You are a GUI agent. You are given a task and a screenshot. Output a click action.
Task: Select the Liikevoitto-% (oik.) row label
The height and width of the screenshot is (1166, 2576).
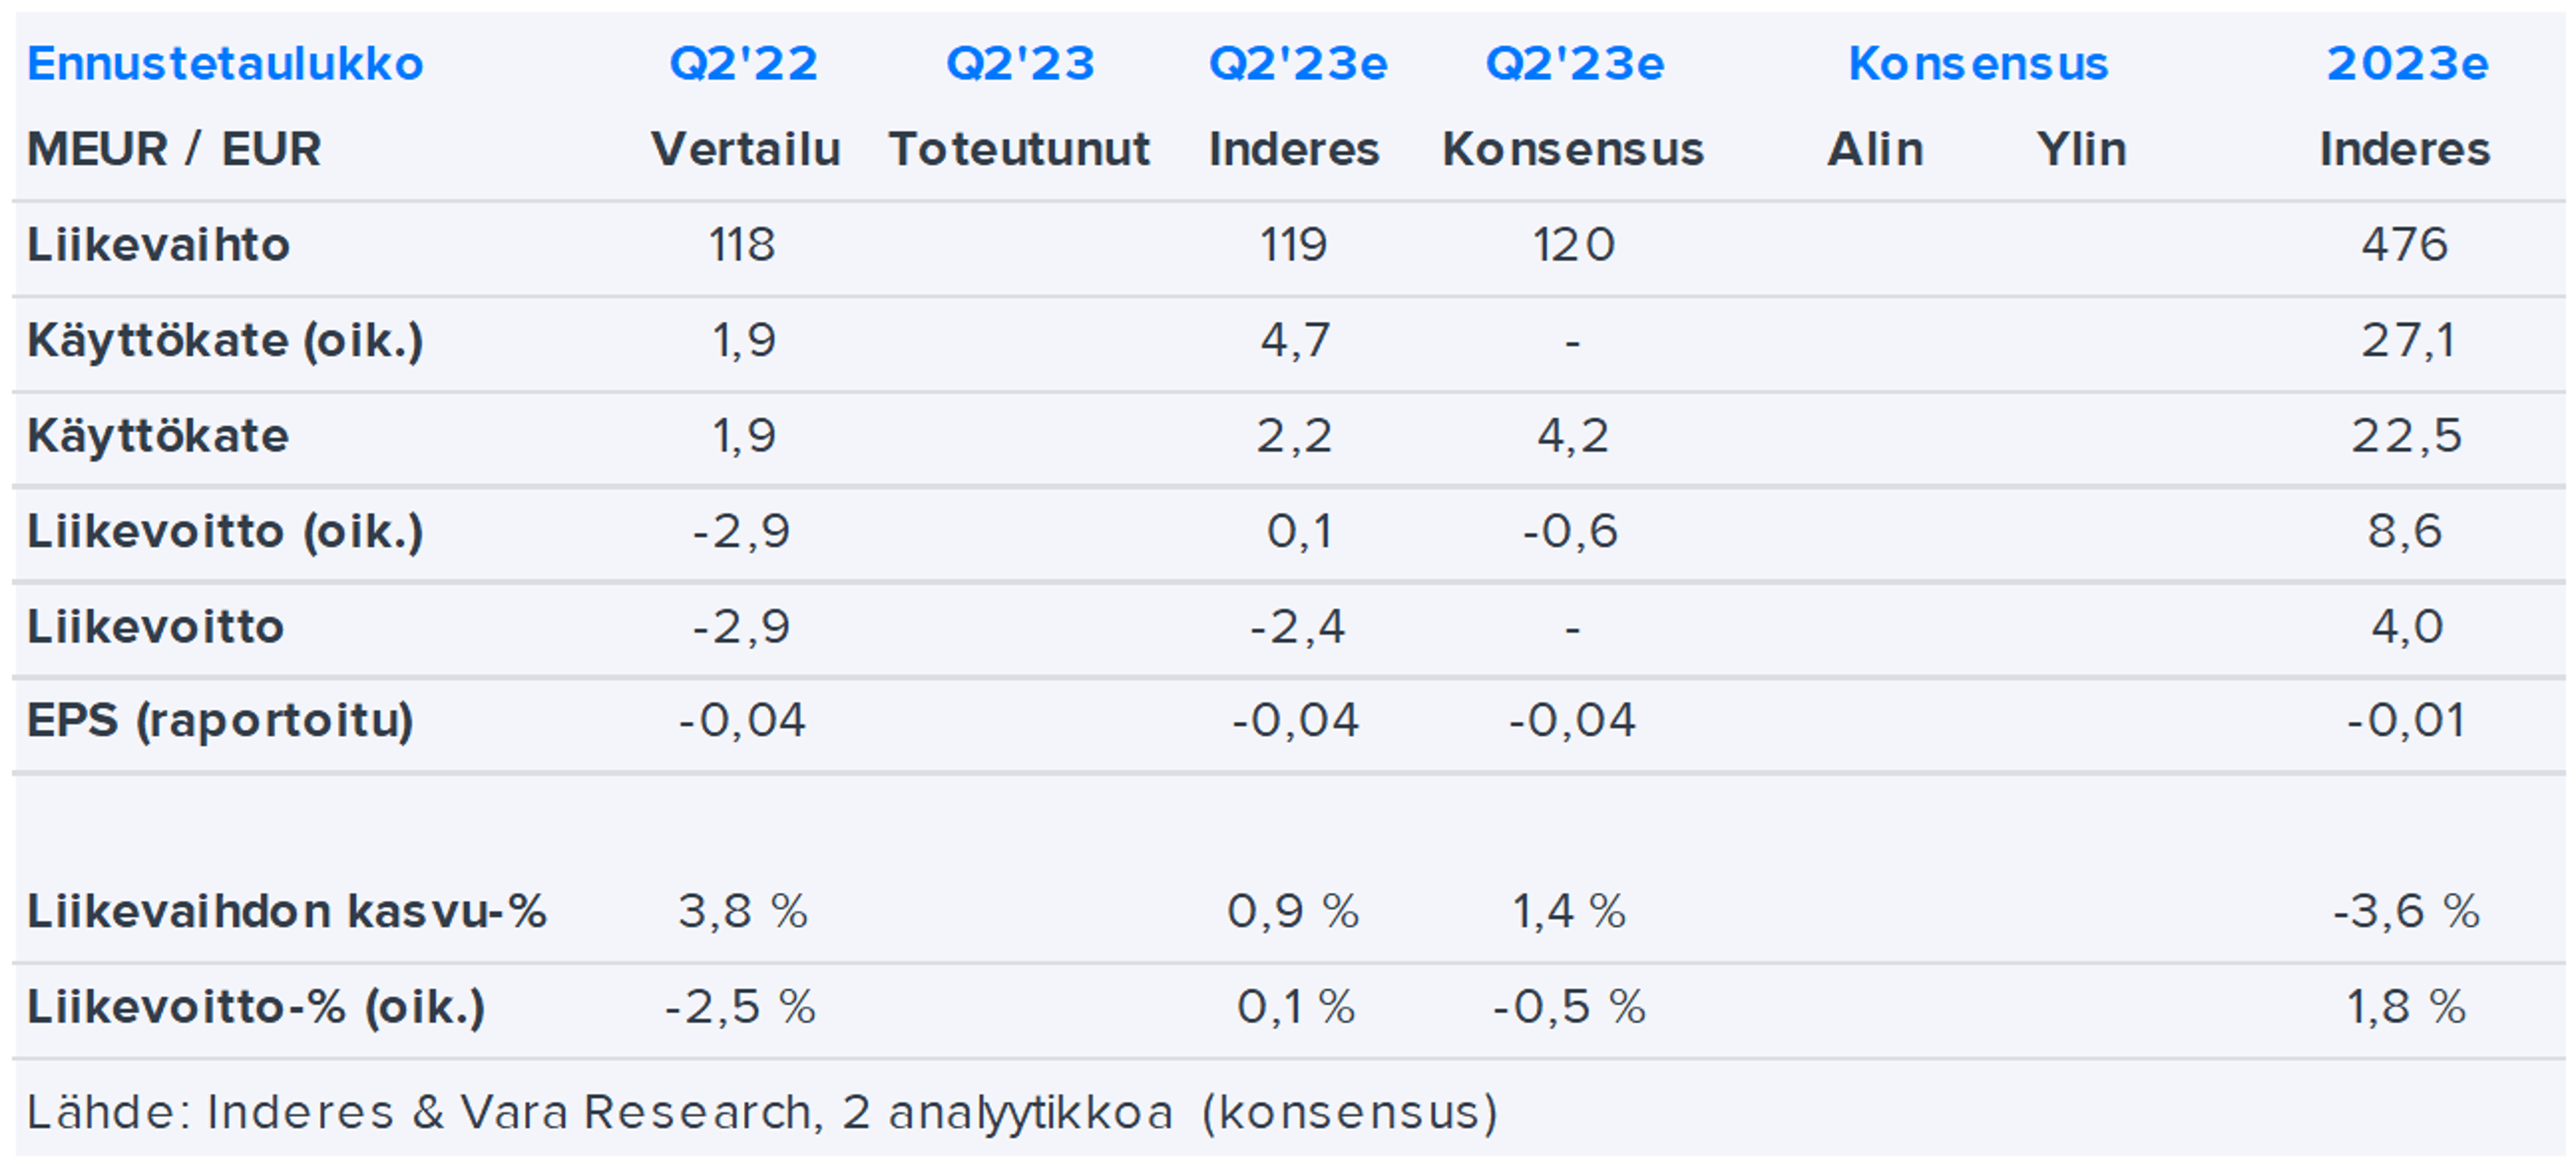tap(256, 1007)
